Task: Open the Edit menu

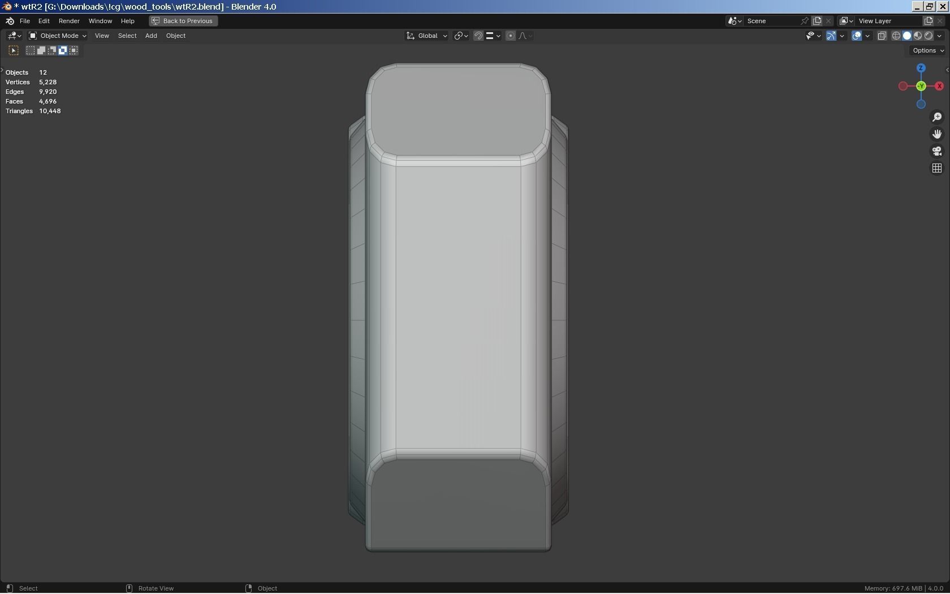Action: [x=44, y=21]
